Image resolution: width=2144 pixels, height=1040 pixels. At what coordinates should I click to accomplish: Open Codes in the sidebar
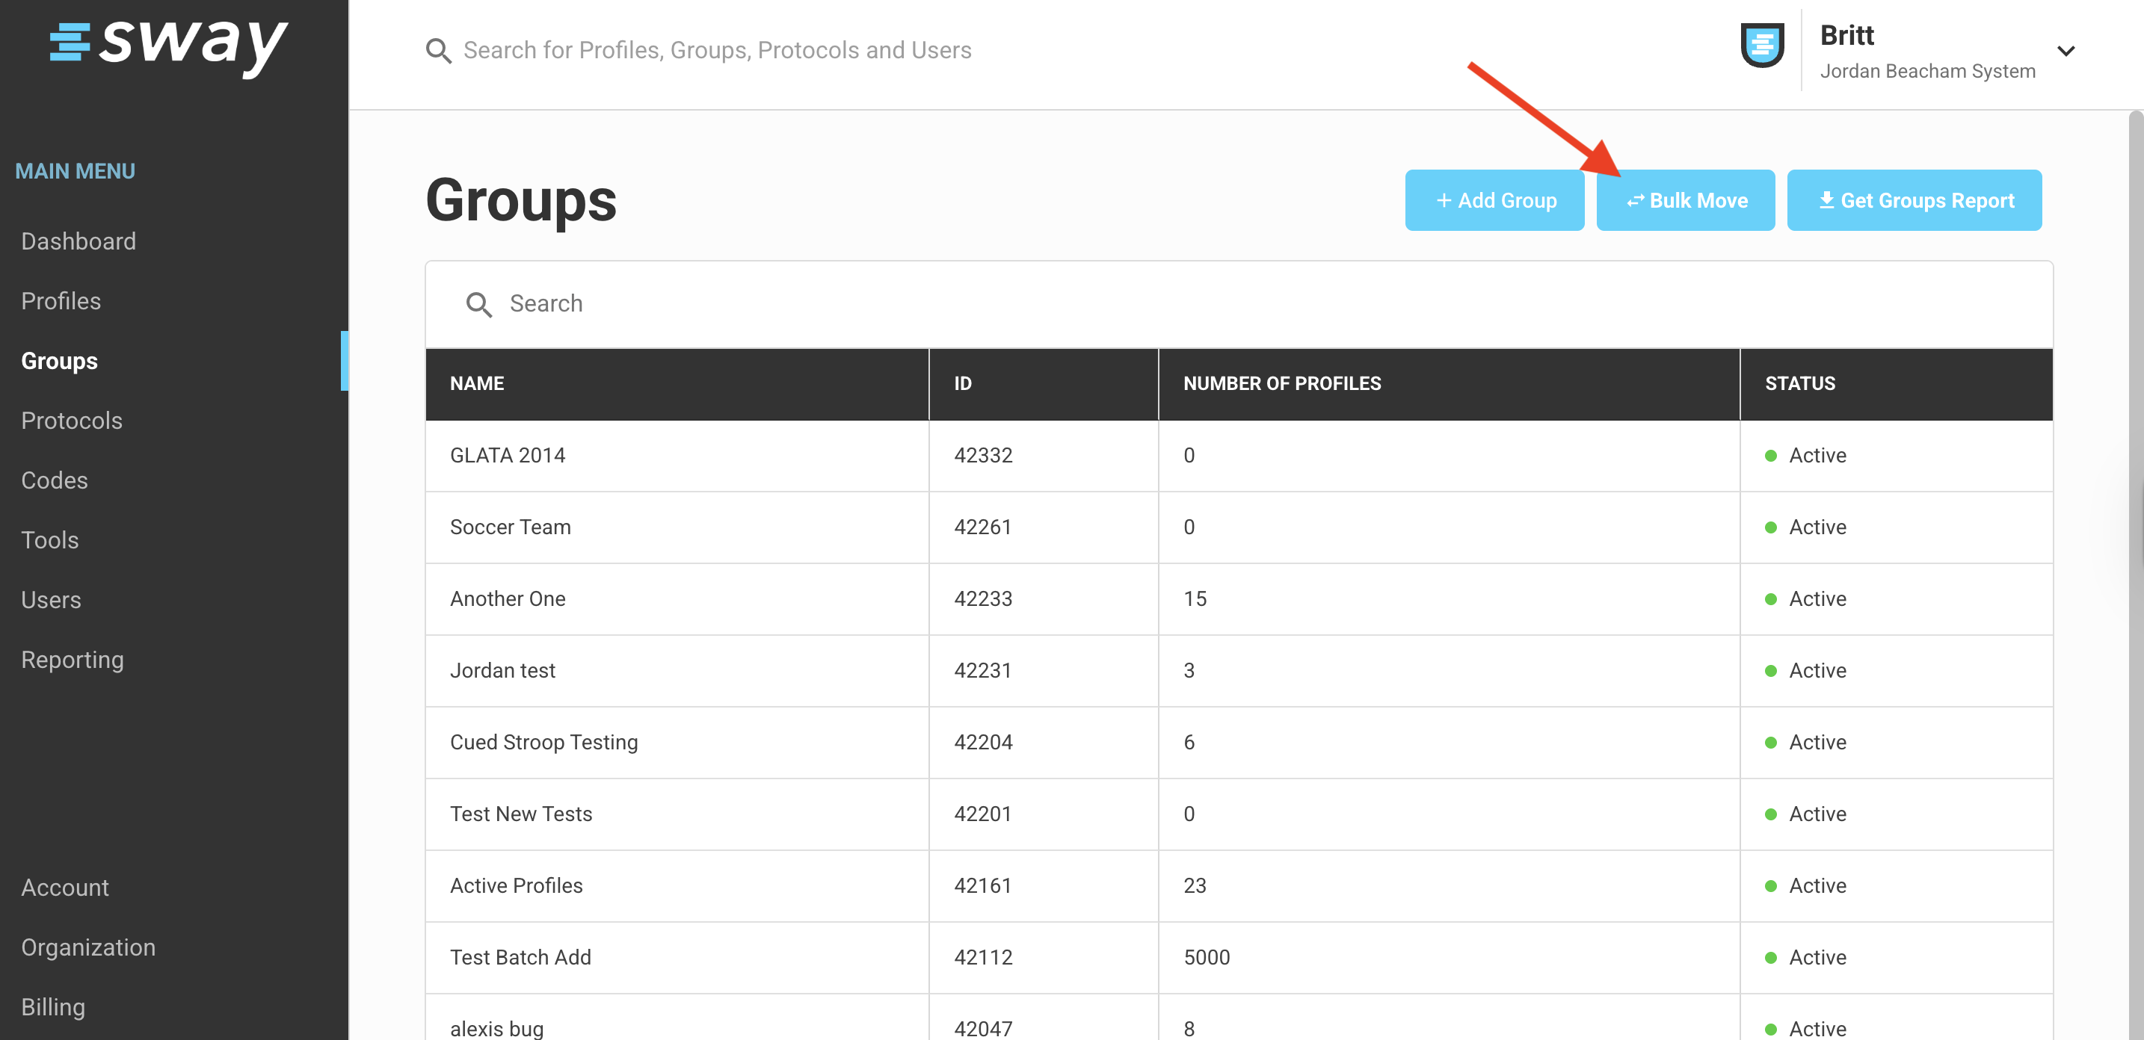(x=54, y=481)
